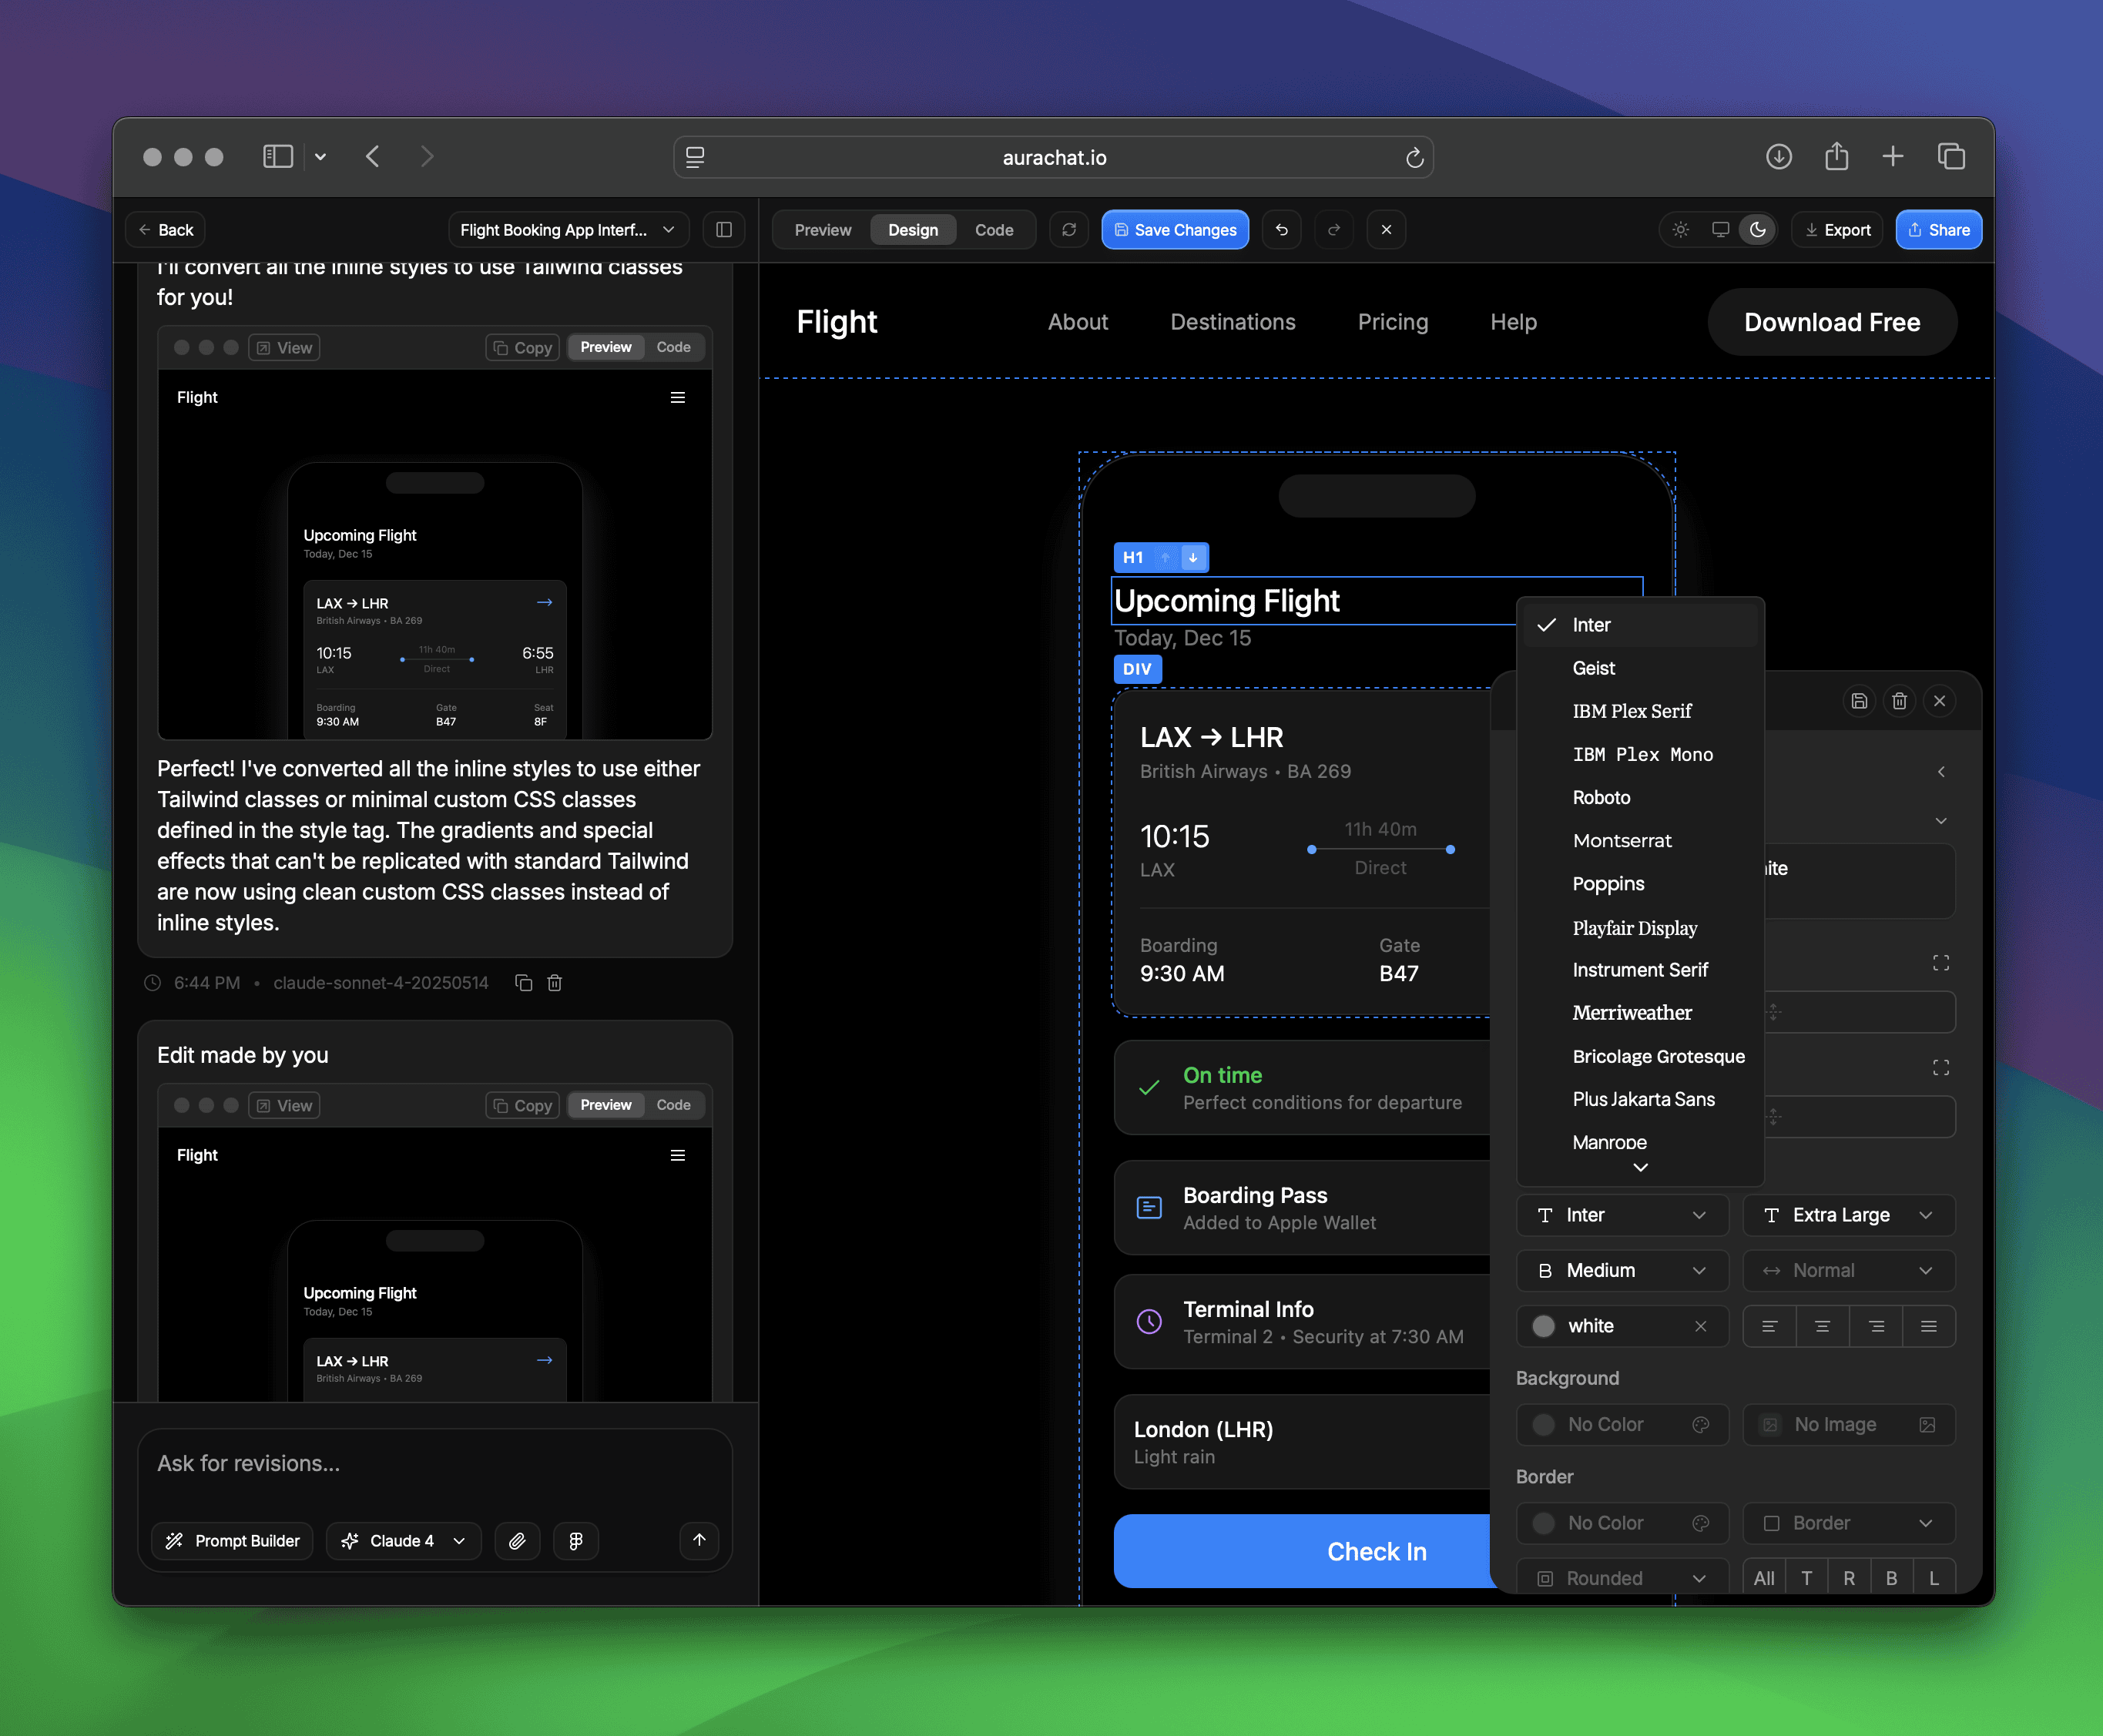Copy message icon next to claude-sonnet timestamp
This screenshot has width=2103, height=1736.
tap(523, 983)
